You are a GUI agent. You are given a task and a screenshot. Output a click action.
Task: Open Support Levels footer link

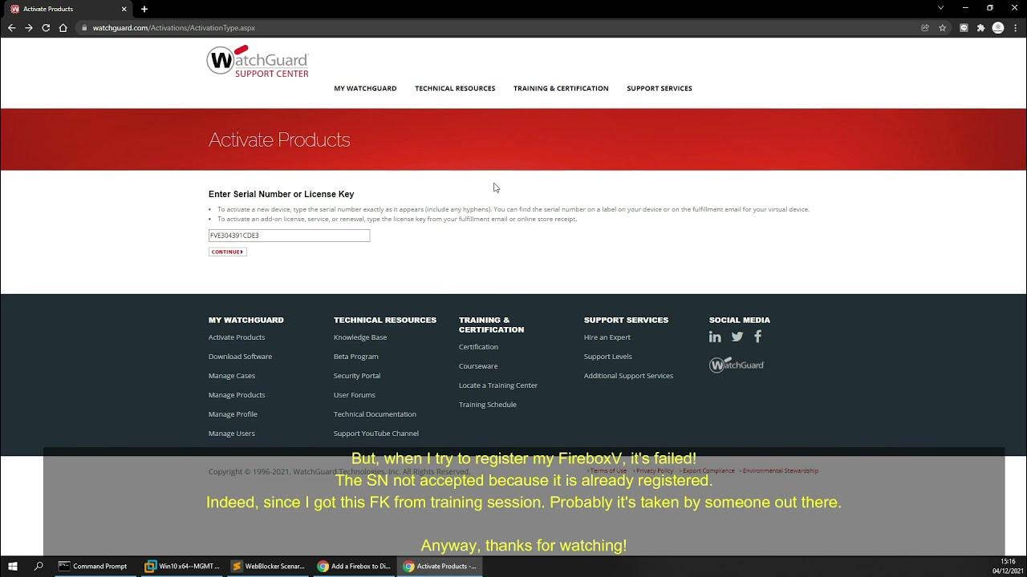pyautogui.click(x=608, y=357)
